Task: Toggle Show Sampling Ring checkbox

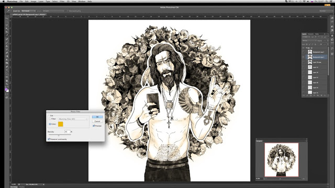Action: [68, 11]
